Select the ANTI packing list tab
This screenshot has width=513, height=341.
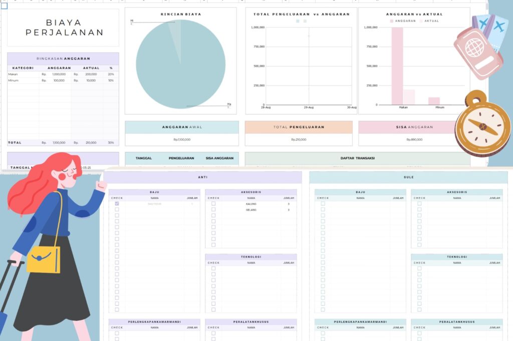(203, 177)
